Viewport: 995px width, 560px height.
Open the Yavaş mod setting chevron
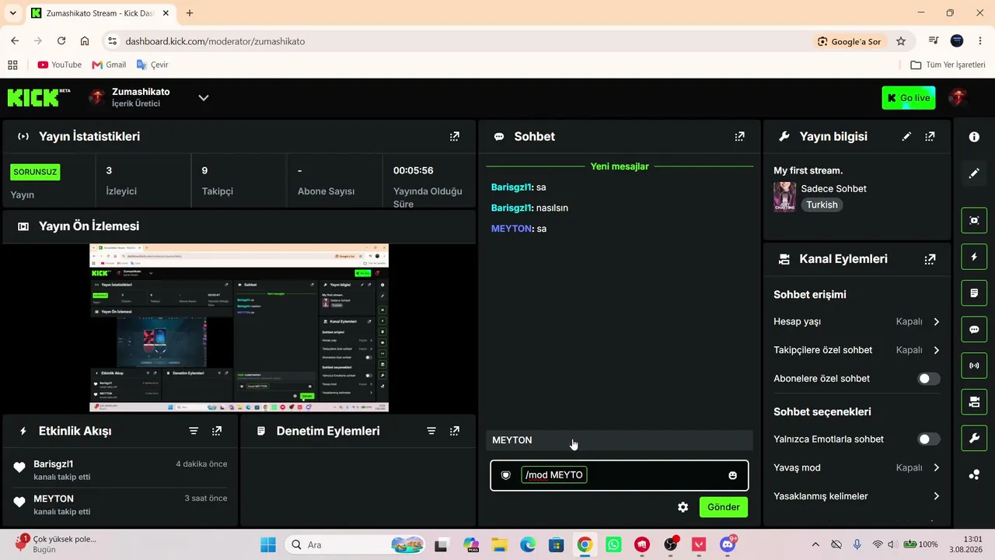pyautogui.click(x=936, y=467)
